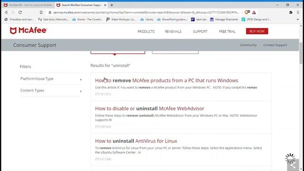This screenshot has height=171, width=304.
Task: Open Make Mockups bookmark
Action: 121,19
